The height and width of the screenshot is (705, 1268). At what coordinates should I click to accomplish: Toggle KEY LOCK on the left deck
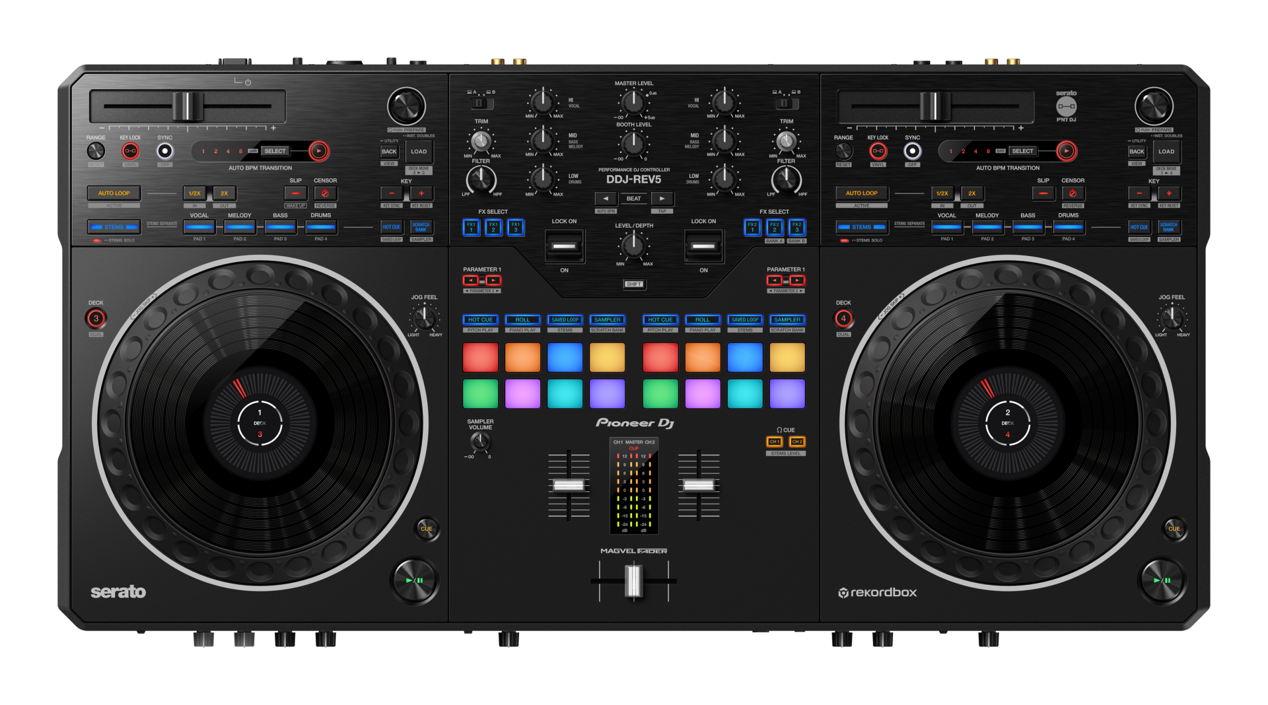(x=130, y=151)
